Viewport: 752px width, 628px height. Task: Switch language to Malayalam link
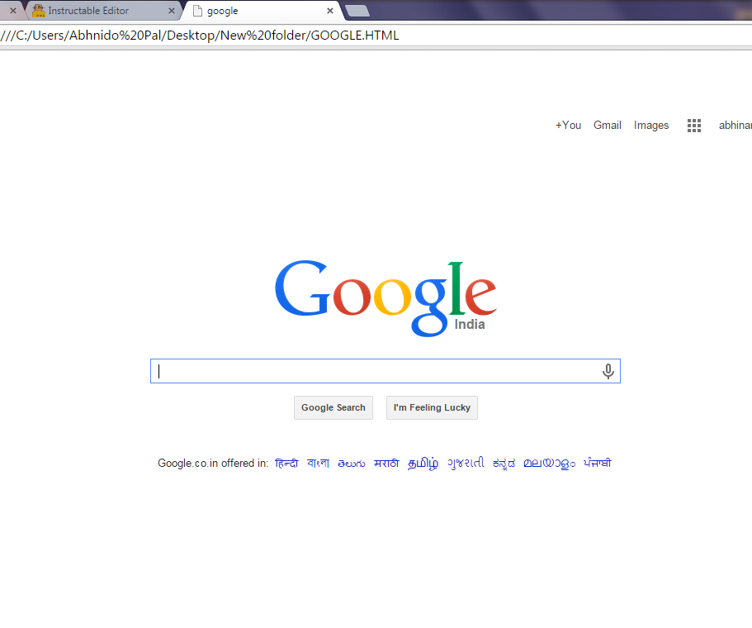[549, 464]
